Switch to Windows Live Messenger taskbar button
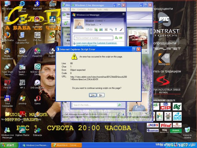 (x=35, y=145)
